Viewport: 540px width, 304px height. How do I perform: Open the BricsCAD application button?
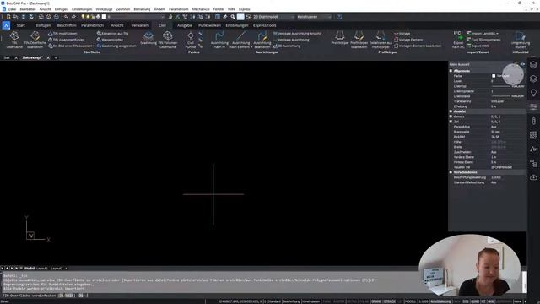[6, 25]
